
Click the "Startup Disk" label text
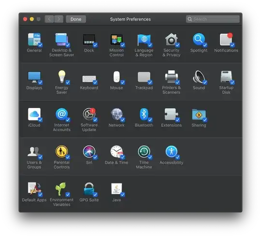(x=226, y=90)
